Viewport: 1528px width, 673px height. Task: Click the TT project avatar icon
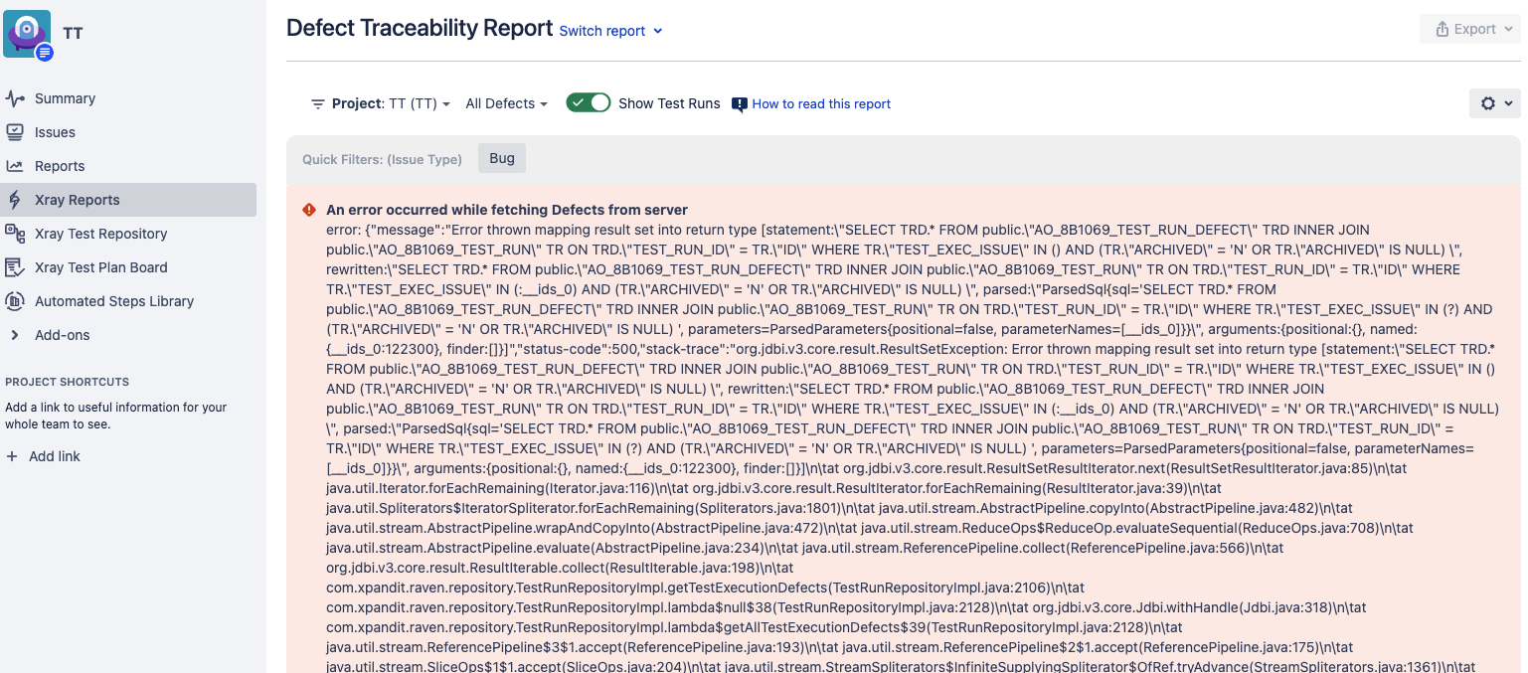click(28, 35)
